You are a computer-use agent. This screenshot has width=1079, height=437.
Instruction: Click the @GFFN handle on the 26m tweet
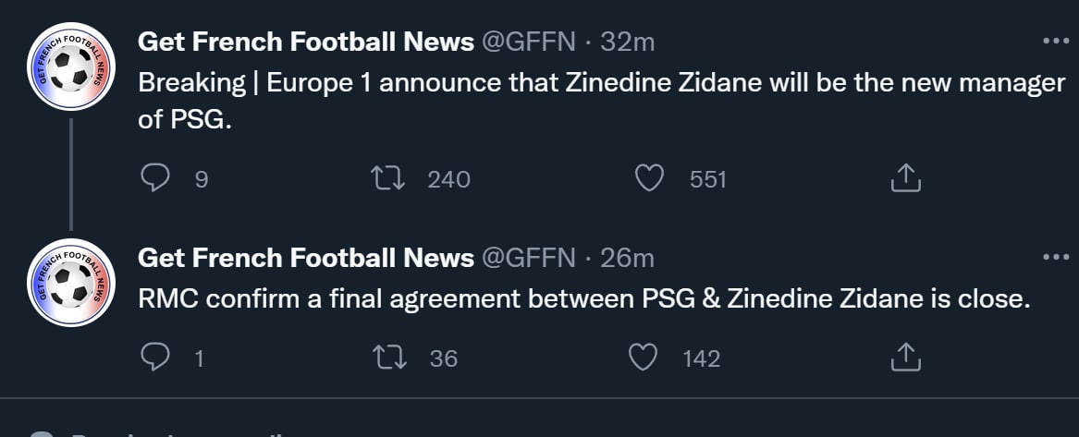point(529,258)
